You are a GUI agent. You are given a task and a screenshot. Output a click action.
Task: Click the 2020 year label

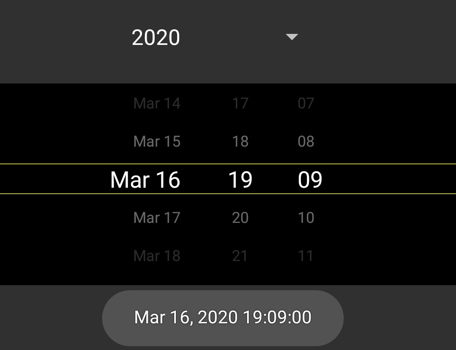click(x=156, y=37)
